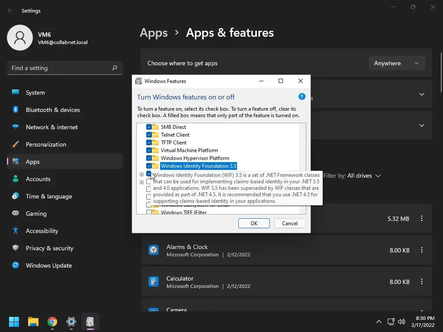This screenshot has height=332, width=443.
Task: Click the Windows Start button
Action: pyautogui.click(x=14, y=322)
